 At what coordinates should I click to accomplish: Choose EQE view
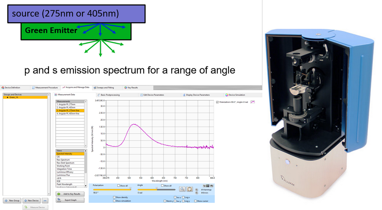70,181
